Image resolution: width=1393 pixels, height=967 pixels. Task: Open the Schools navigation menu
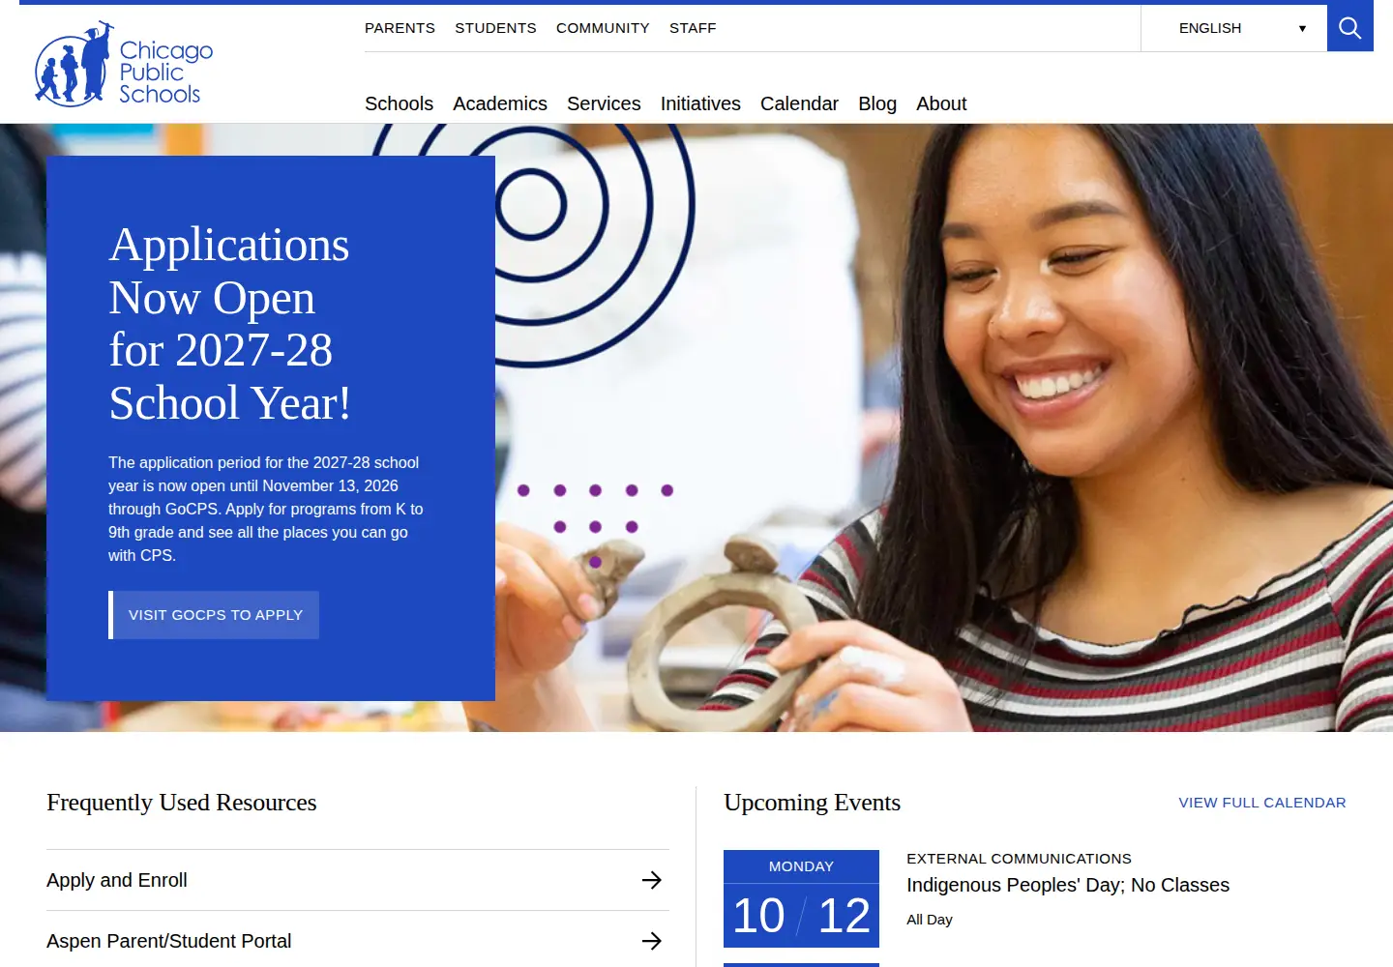click(399, 103)
